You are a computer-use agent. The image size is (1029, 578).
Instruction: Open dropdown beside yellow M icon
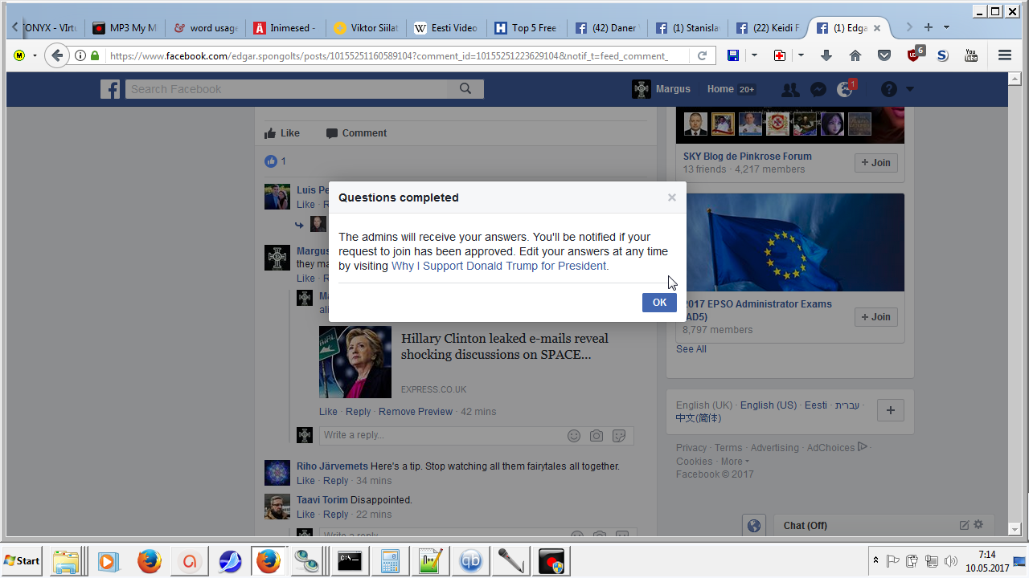coord(35,55)
